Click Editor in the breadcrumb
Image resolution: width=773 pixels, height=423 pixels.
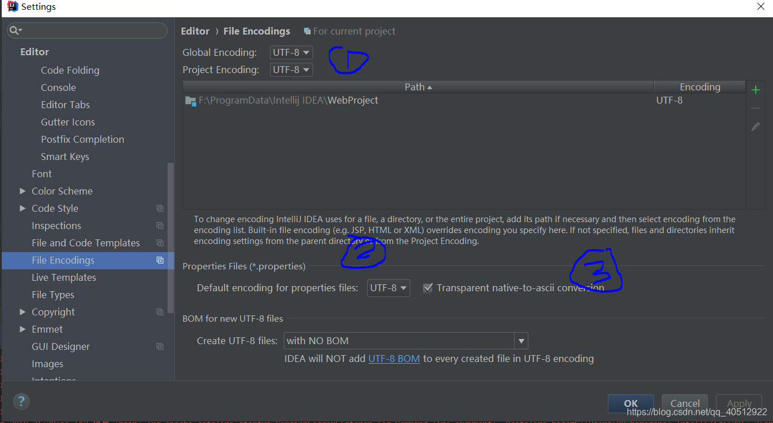click(195, 31)
